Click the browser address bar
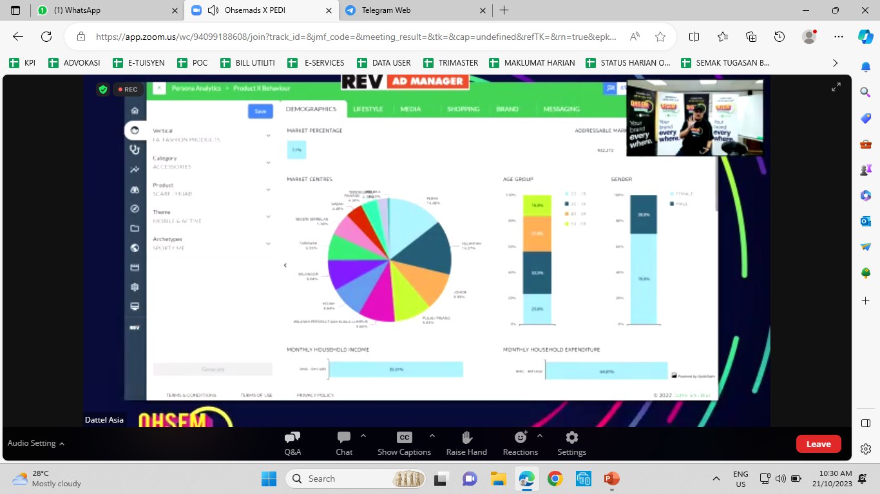Image resolution: width=880 pixels, height=494 pixels. click(x=358, y=37)
